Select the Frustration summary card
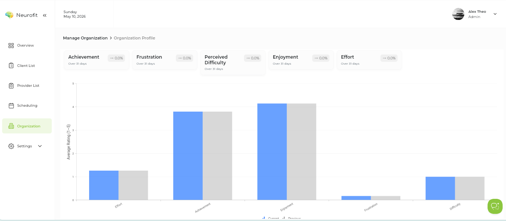 click(165, 60)
